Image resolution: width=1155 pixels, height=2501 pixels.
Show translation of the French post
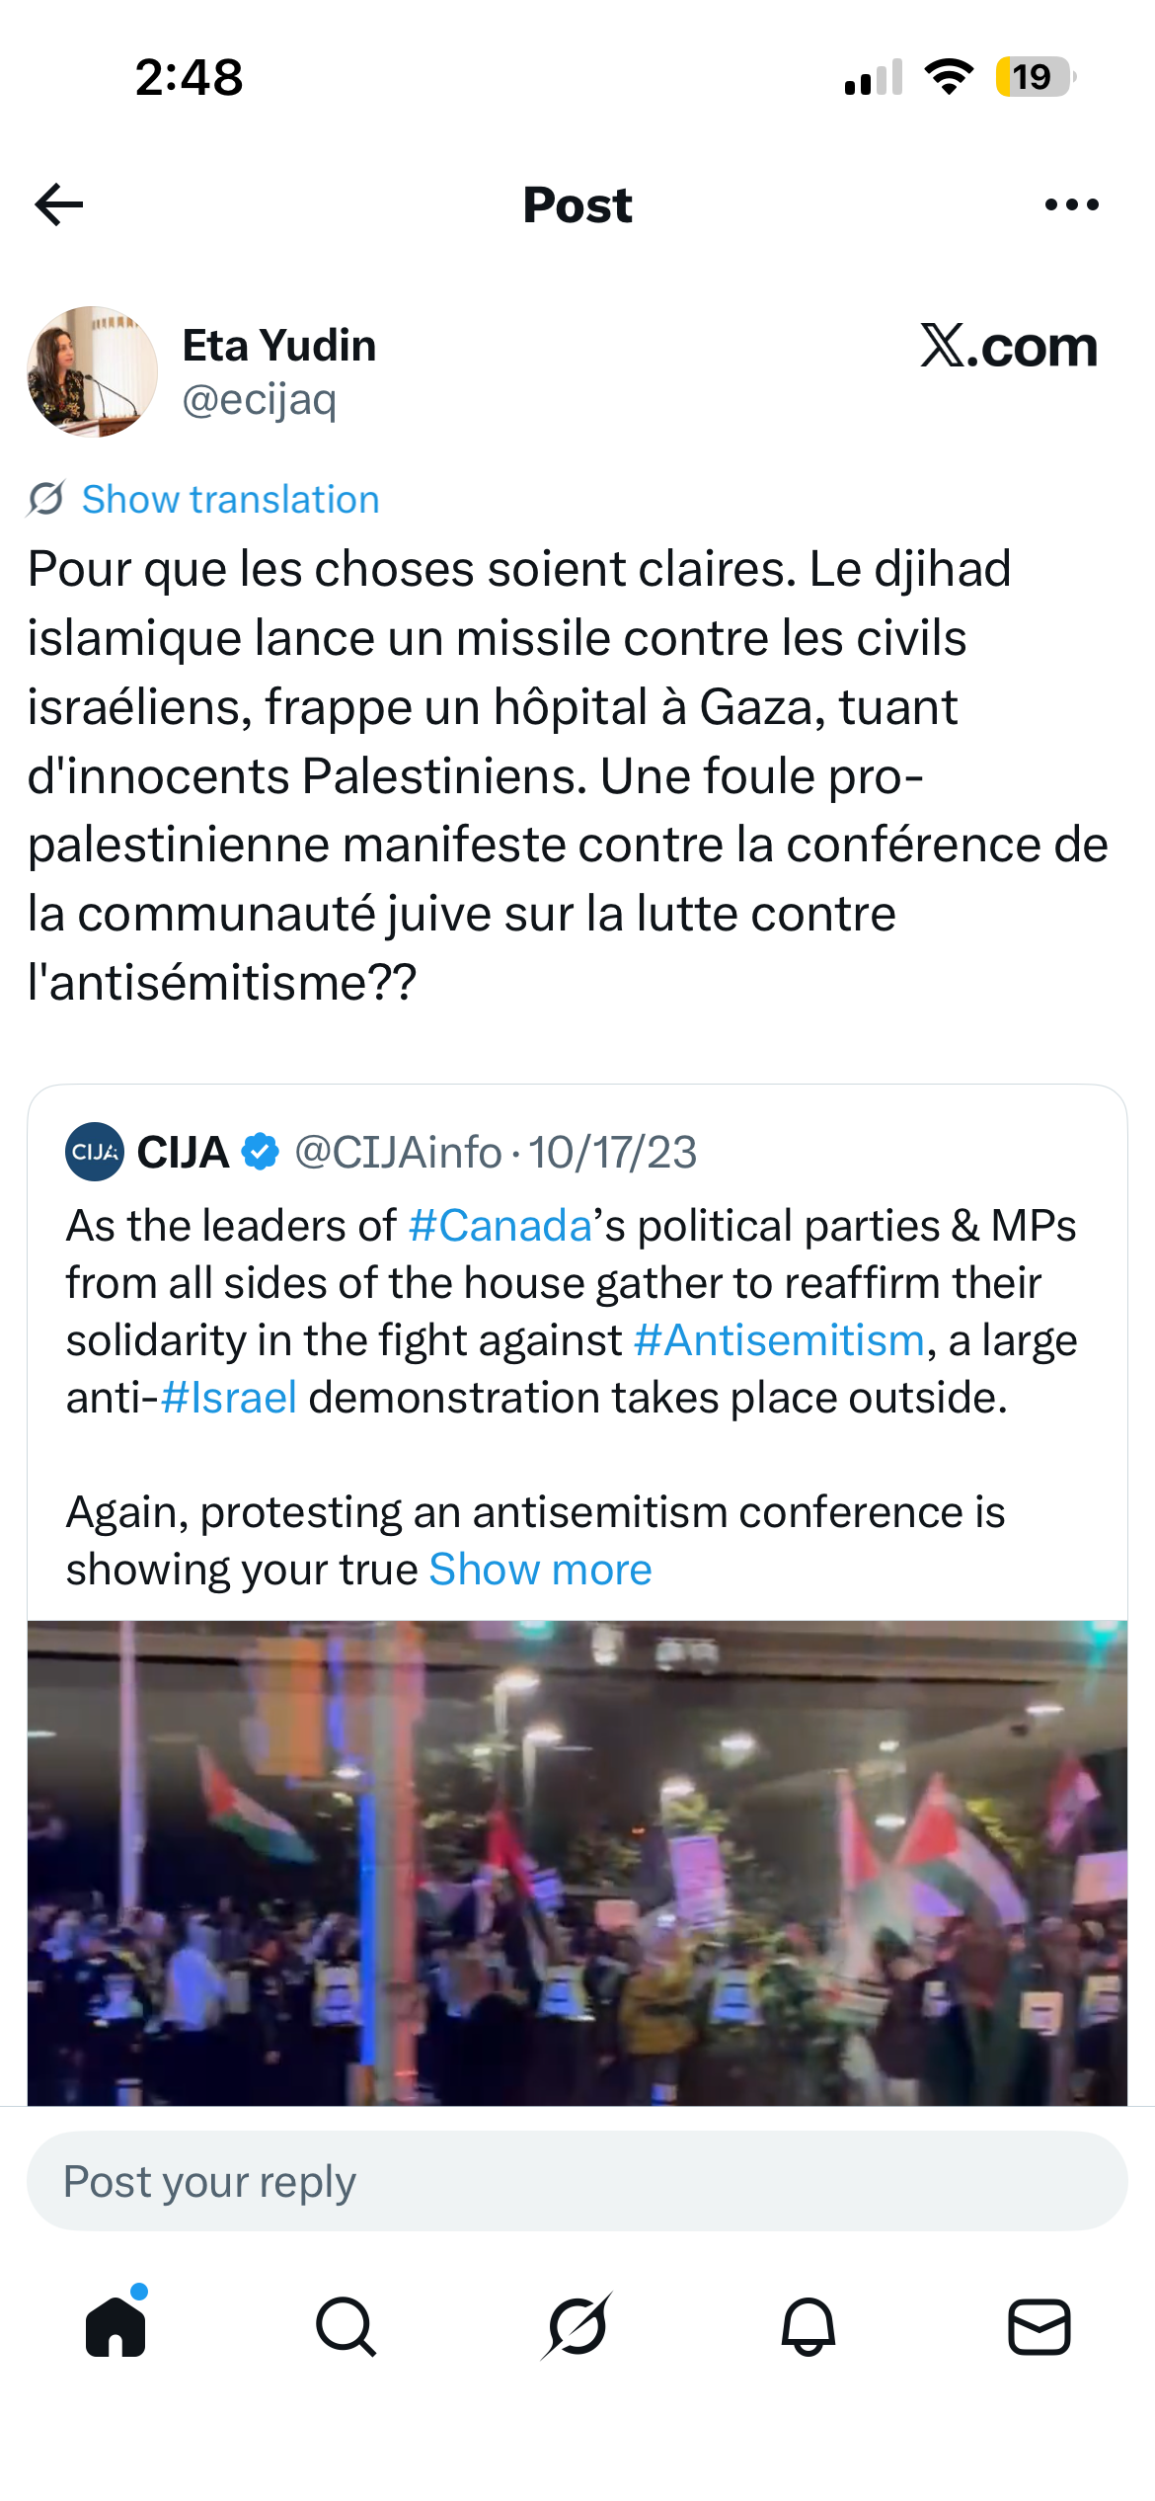tap(230, 499)
